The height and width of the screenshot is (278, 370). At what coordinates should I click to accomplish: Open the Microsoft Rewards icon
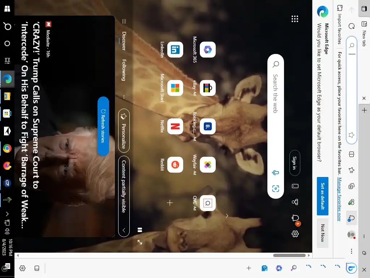295,202
